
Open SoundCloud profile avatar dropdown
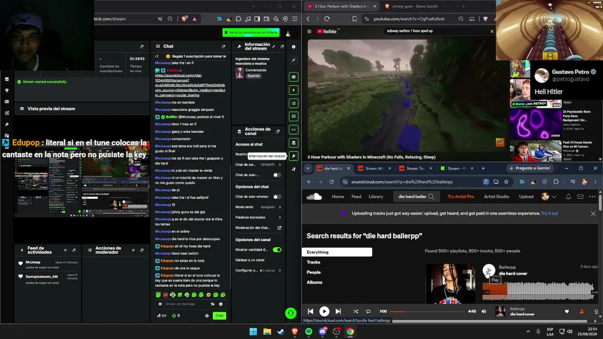coord(549,197)
